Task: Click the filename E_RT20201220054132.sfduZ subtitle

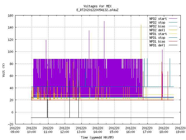Action: click(x=97, y=10)
